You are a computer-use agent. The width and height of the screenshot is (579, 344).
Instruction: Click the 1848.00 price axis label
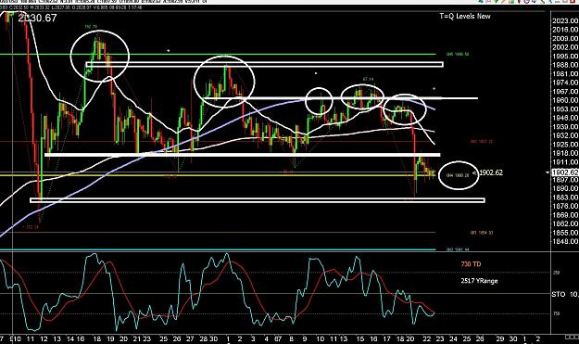tap(565, 241)
